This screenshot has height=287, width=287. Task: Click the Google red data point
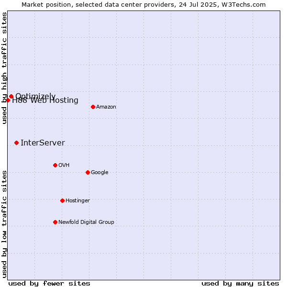pos(88,172)
